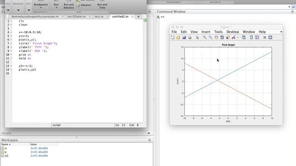Save the figure using the floppy disk icon
This screenshot has height=166, width=296.
click(x=184, y=37)
